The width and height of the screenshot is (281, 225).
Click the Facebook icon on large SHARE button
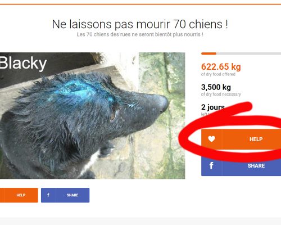tap(211, 165)
